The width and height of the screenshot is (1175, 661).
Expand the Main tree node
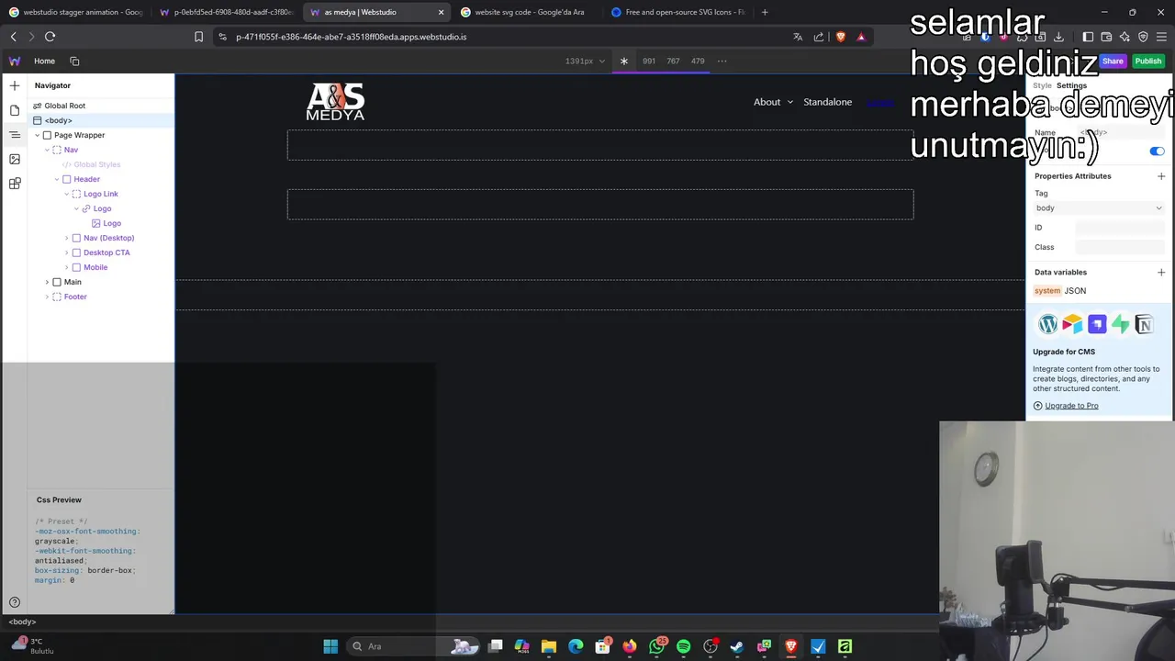(x=47, y=282)
